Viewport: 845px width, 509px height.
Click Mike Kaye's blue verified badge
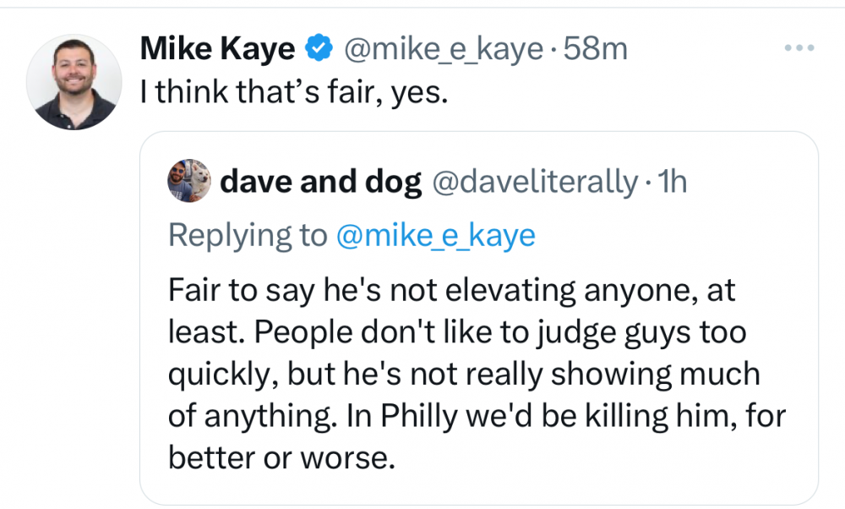[x=318, y=50]
